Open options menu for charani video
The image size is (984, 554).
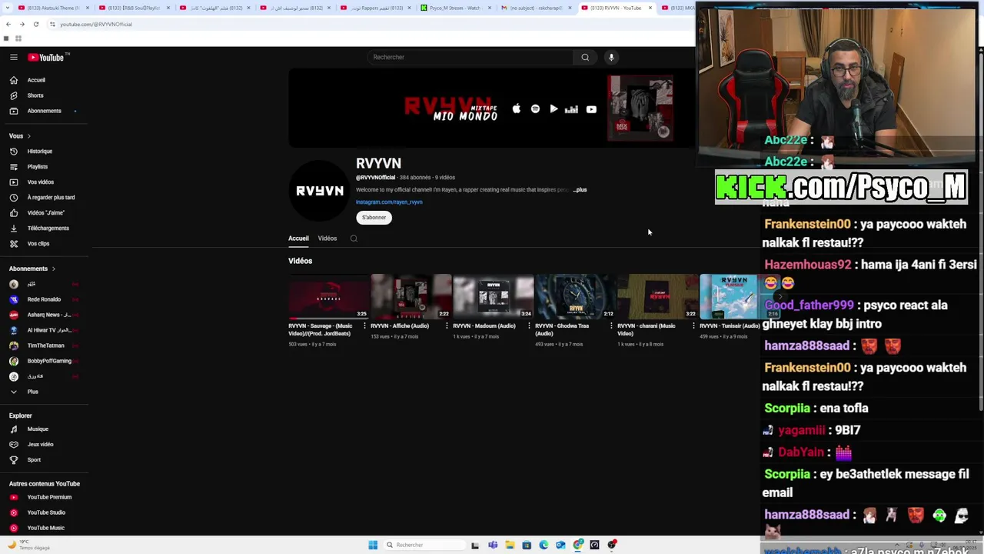[x=693, y=326]
